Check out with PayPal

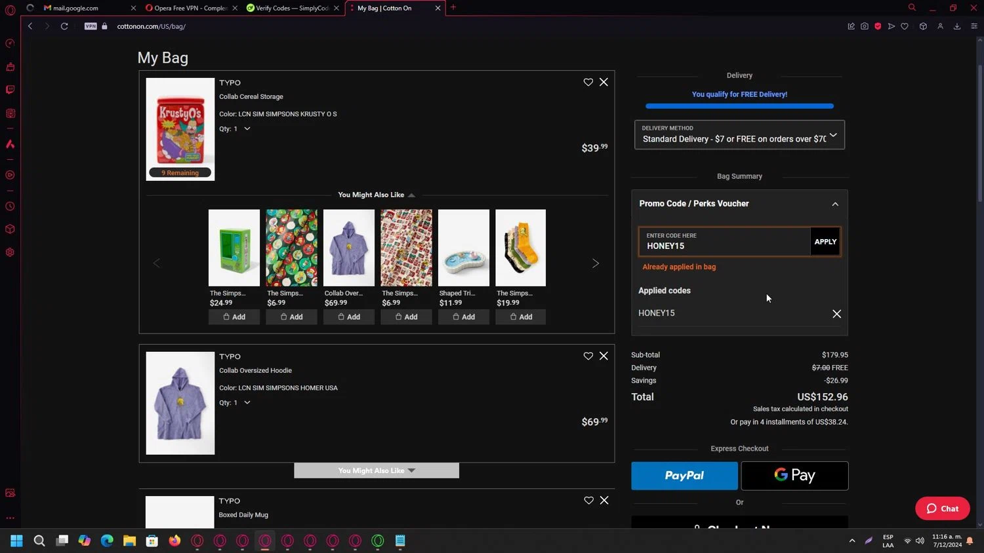[x=684, y=476]
